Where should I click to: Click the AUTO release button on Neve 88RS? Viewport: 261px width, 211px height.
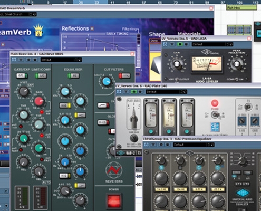[x=46, y=183]
